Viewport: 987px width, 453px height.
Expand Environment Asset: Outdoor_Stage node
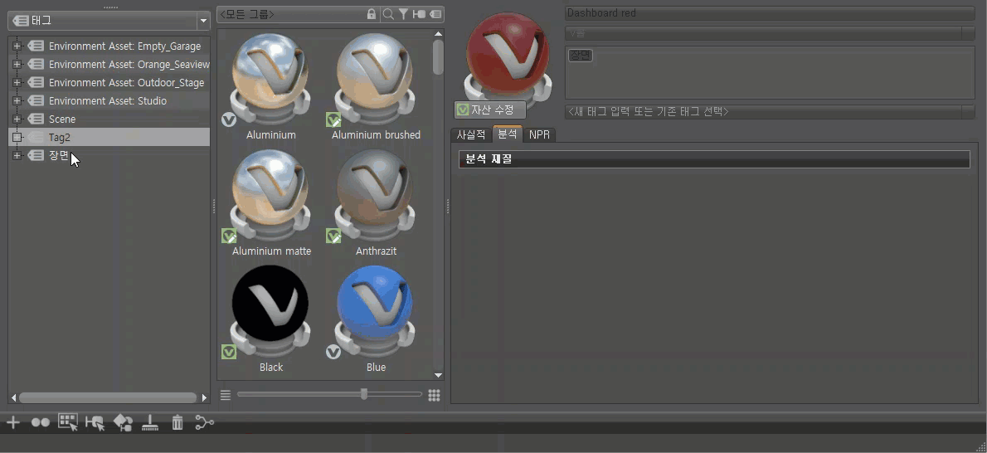point(17,82)
